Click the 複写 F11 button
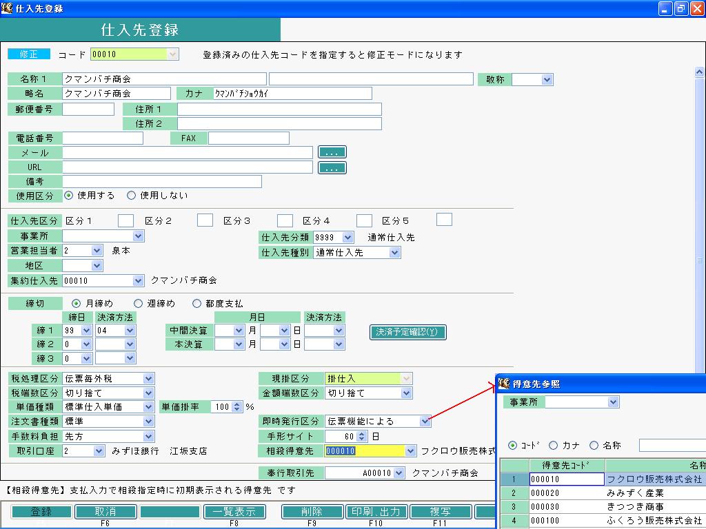The height and width of the screenshot is (529, 706). [441, 512]
